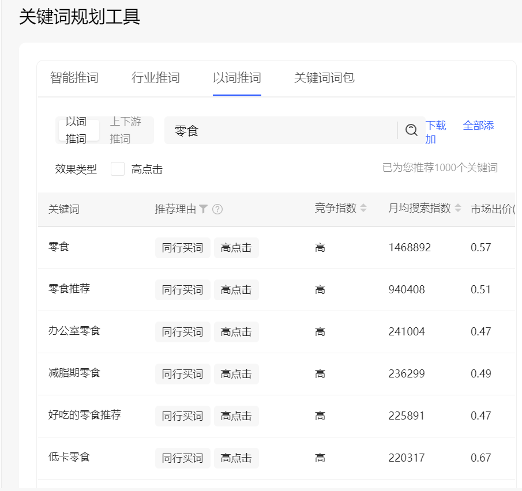
Task: Enable the 高点击 checkbox
Action: coord(118,169)
